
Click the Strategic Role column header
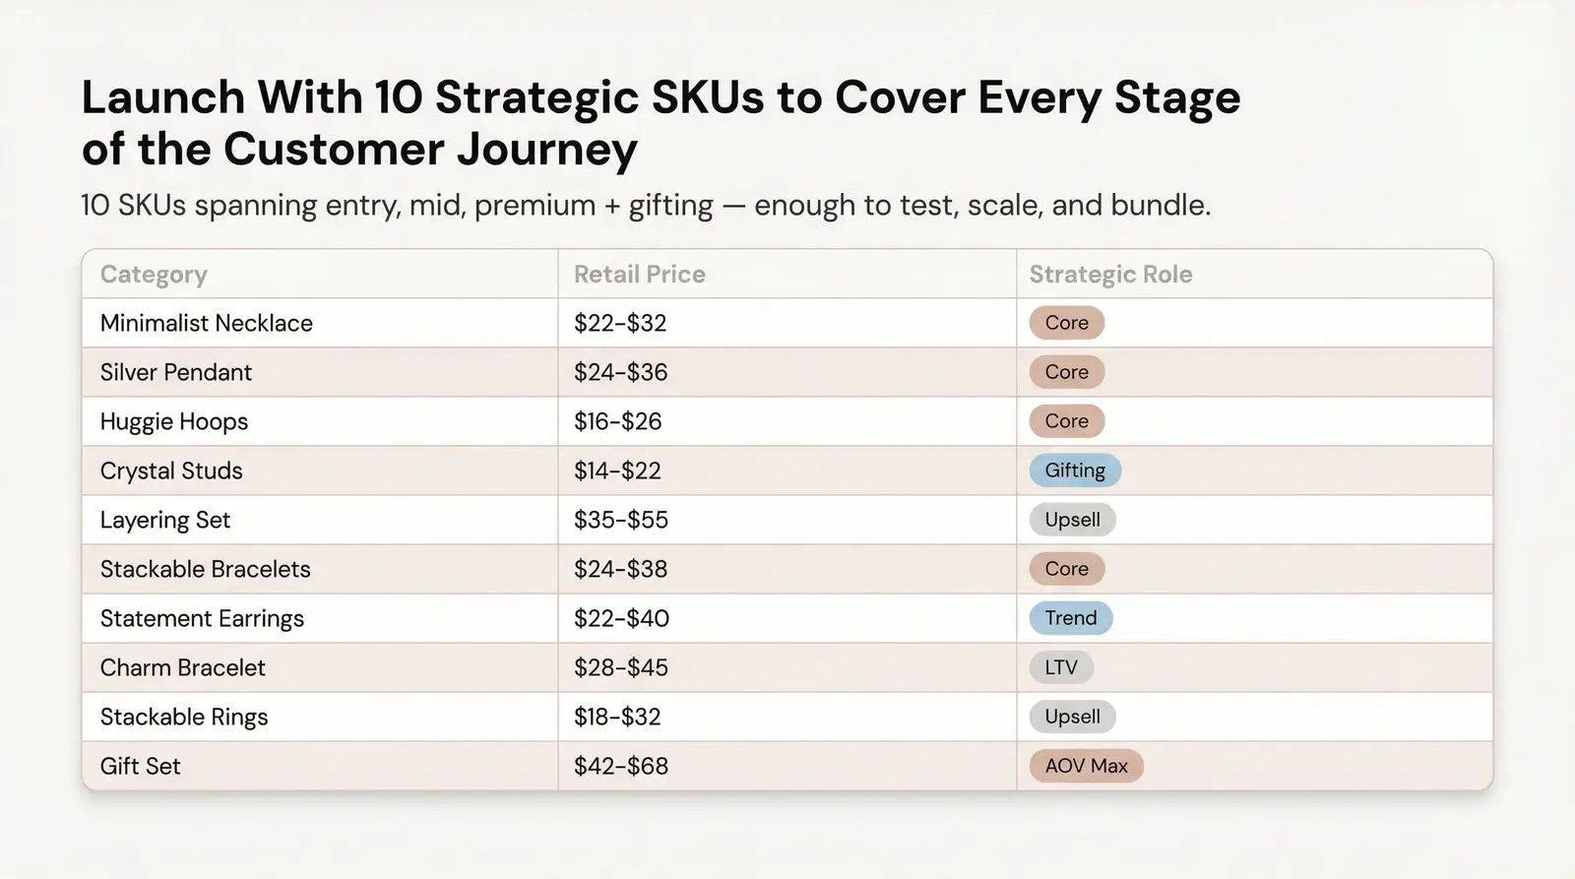(1110, 275)
